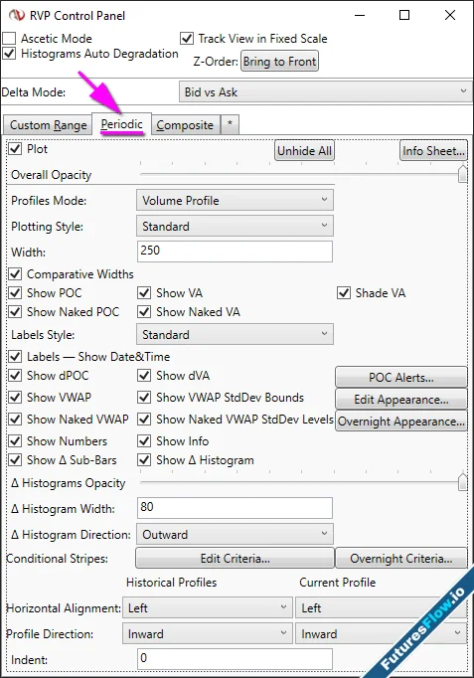Image resolution: width=474 pixels, height=678 pixels.
Task: Disable the Show Naked POC option
Action: (15, 312)
